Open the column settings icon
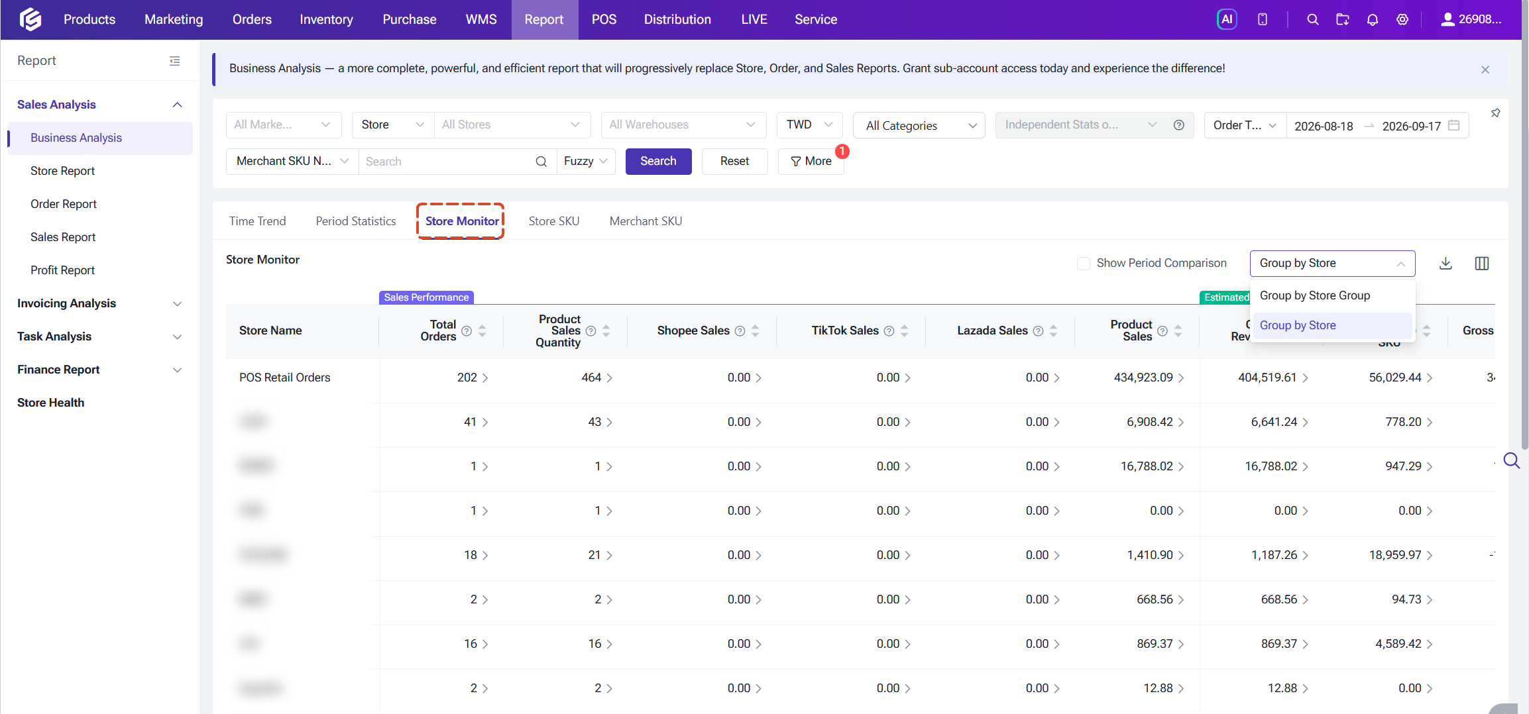 coord(1482,264)
